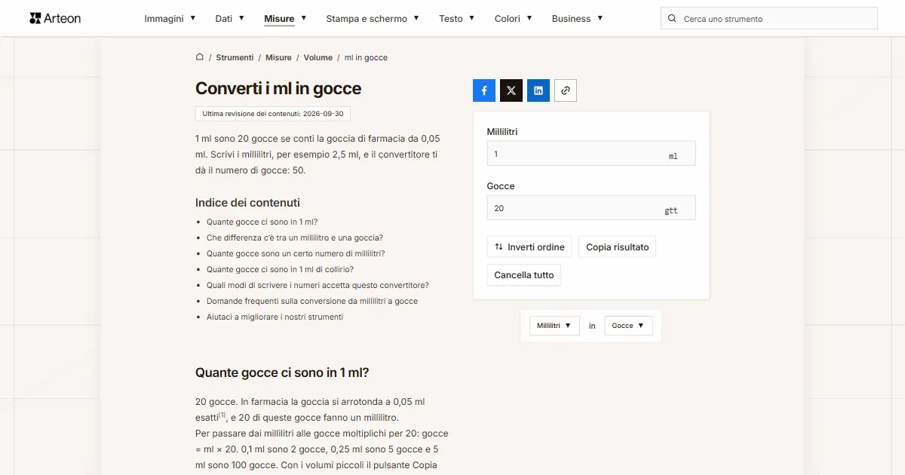905x475 pixels.
Task: Click the 'Converti i ml in gocce' heading
Action: pyautogui.click(x=278, y=88)
